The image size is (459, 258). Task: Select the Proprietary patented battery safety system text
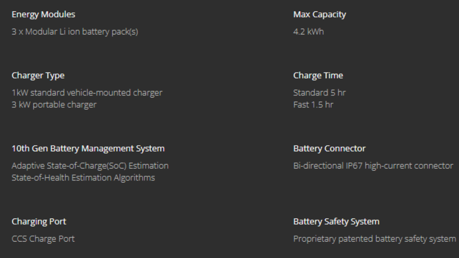[374, 239]
